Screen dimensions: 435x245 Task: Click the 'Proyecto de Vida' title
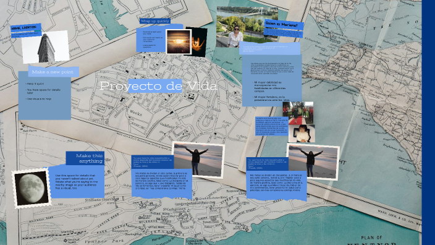pos(158,86)
